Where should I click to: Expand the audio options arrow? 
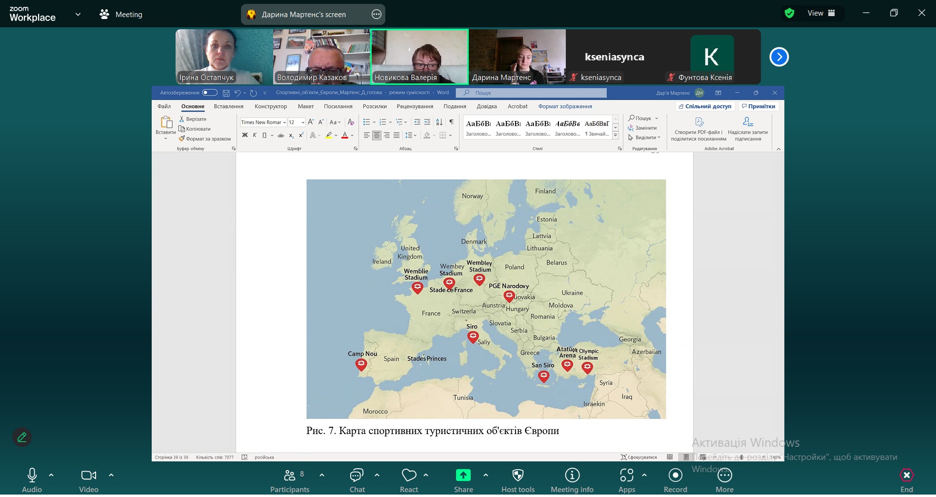(x=51, y=475)
